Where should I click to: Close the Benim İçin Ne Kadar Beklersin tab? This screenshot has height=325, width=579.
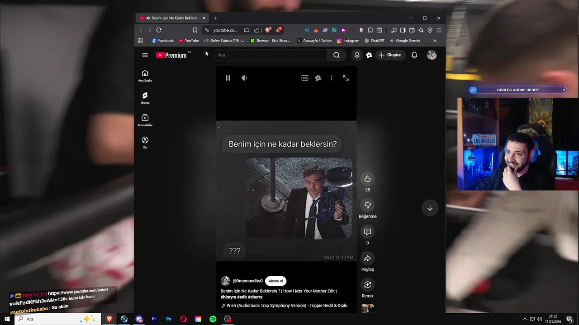pos(204,18)
